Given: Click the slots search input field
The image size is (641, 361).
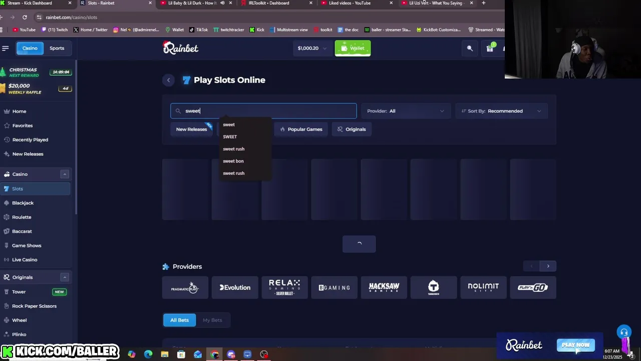Looking at the screenshot, I should coord(263,111).
